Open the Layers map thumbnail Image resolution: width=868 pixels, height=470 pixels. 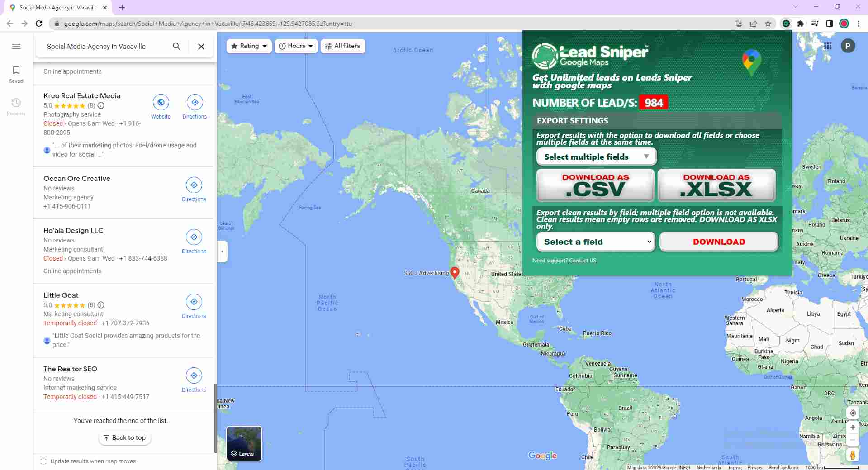point(244,443)
